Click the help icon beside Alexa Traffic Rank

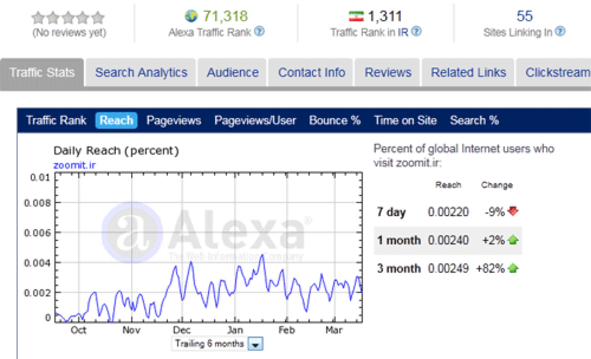click(259, 31)
